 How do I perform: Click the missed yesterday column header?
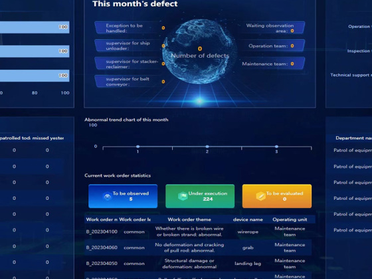[x=48, y=138]
